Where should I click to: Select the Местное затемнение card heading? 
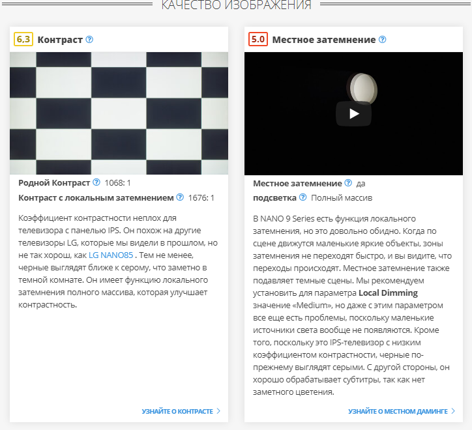tap(323, 40)
